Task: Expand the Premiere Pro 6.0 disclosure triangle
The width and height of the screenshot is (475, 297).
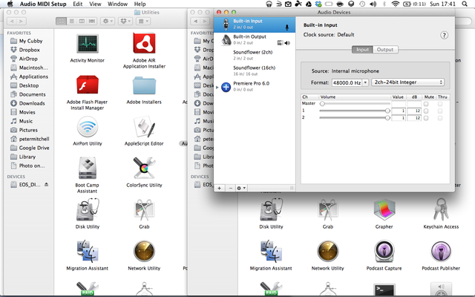Action: coord(217,88)
